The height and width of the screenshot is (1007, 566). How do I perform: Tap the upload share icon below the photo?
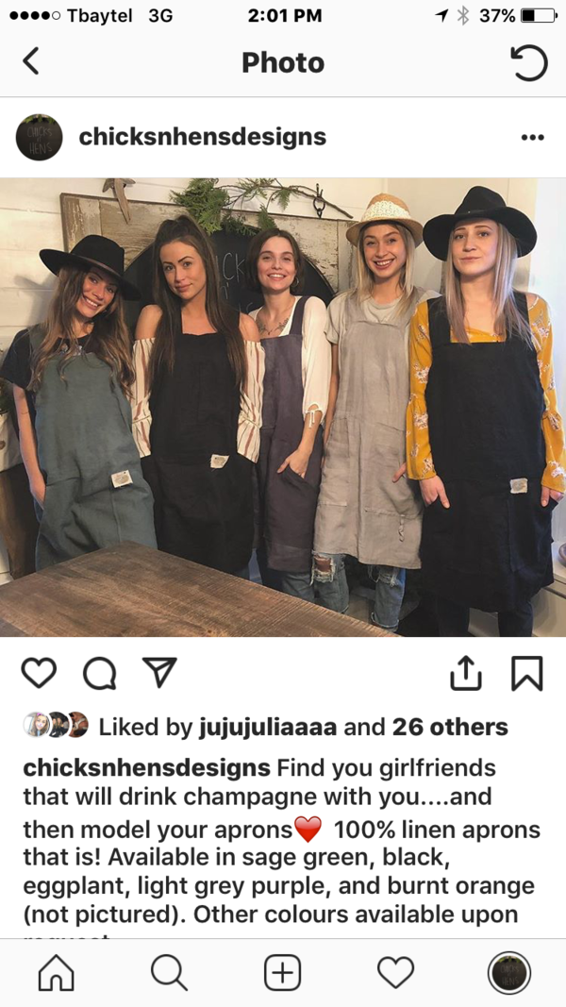466,673
